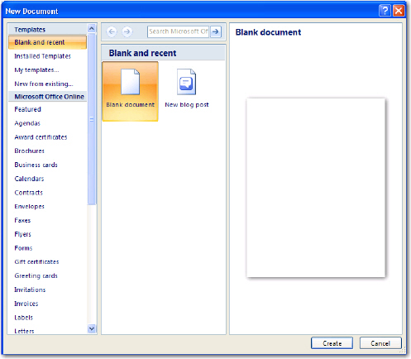
Task: Click the blank document preview thumbnail
Action: coord(316,188)
